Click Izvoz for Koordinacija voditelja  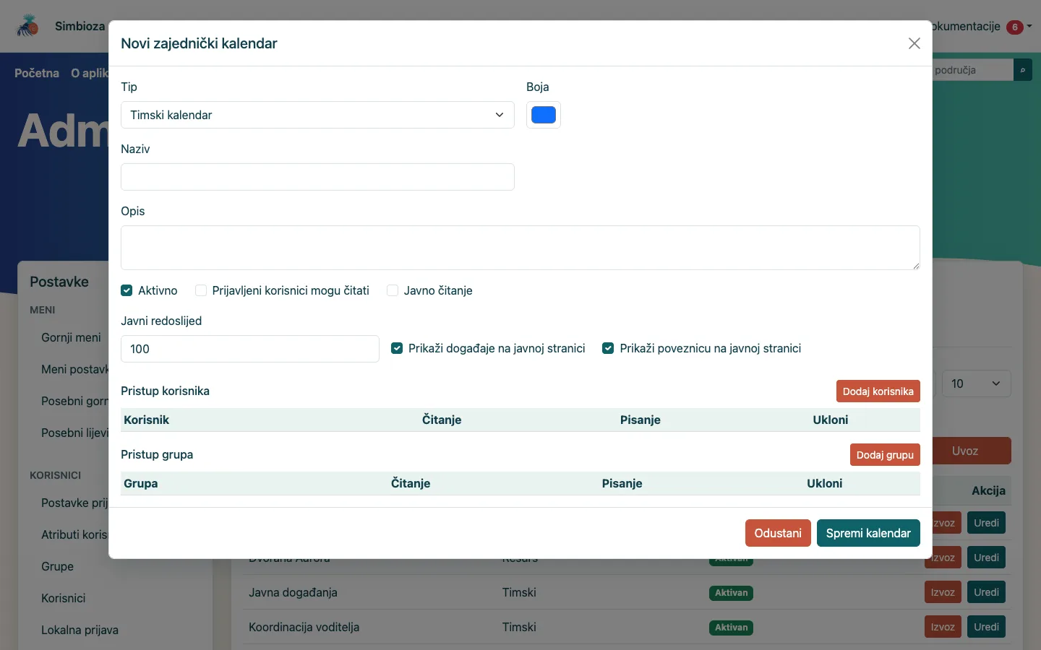(943, 627)
